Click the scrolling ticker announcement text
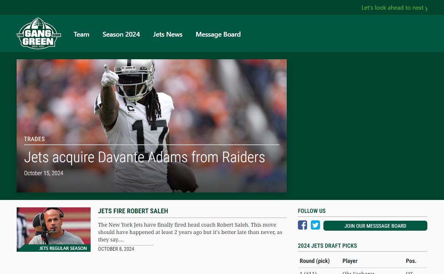This screenshot has width=444, height=274. tap(394, 8)
